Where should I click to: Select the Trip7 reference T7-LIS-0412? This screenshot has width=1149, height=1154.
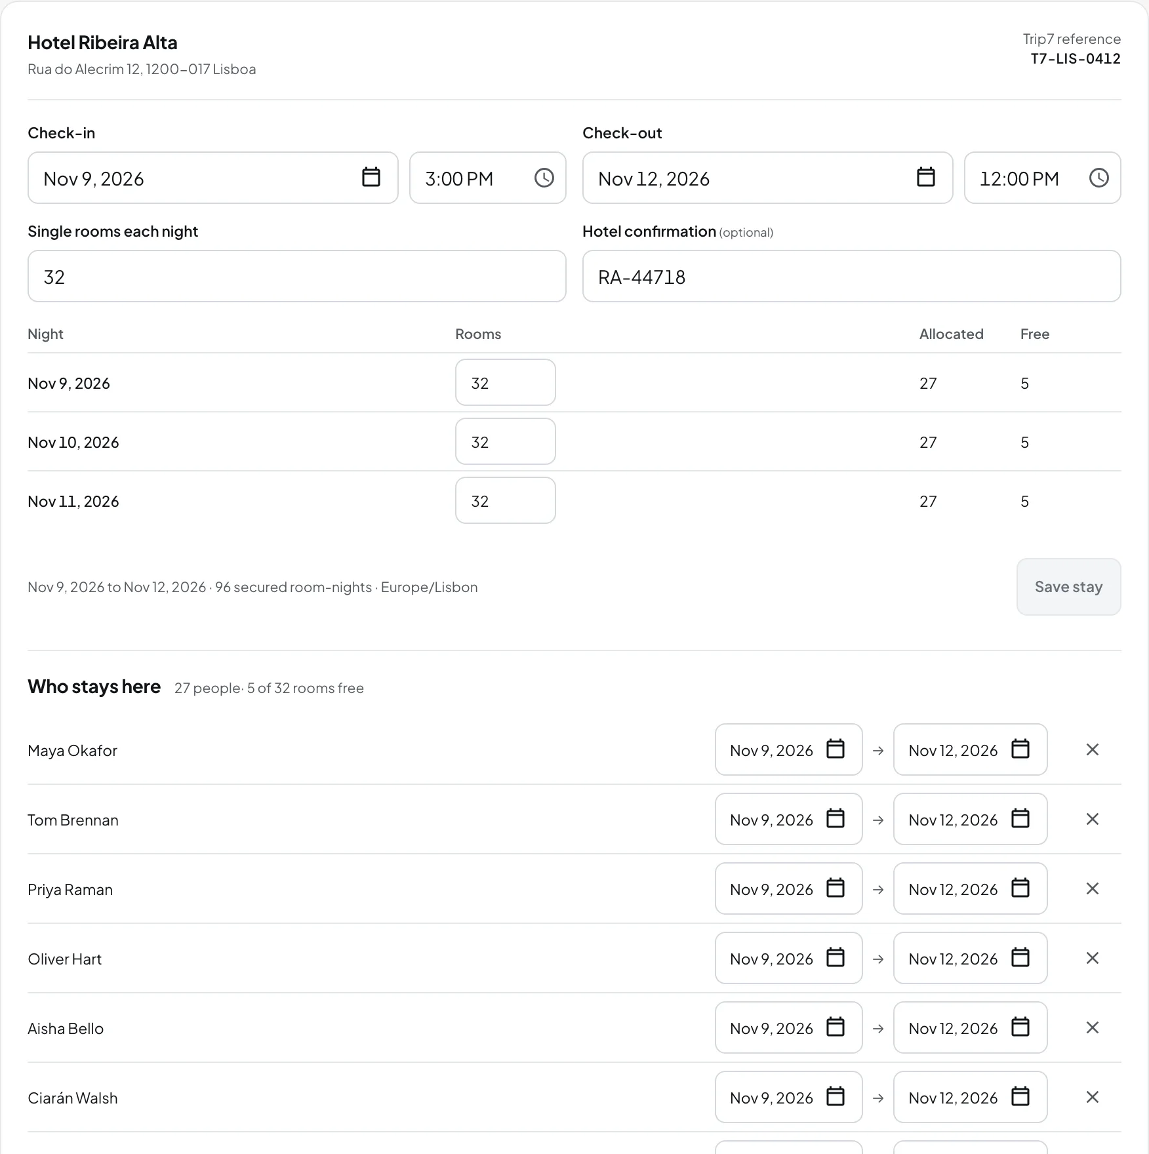tap(1076, 59)
